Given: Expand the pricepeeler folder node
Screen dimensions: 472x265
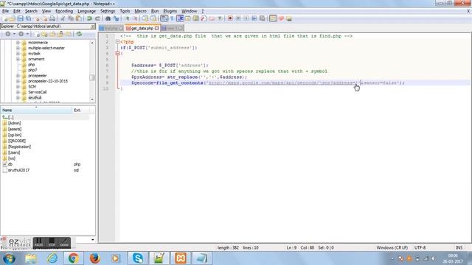Looking at the screenshot, I should 18,76.
